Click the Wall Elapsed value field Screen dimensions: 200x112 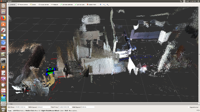pyautogui.click(x=87, y=107)
